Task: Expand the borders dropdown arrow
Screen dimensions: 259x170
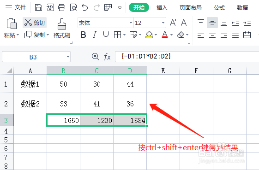Action: pos(124,35)
